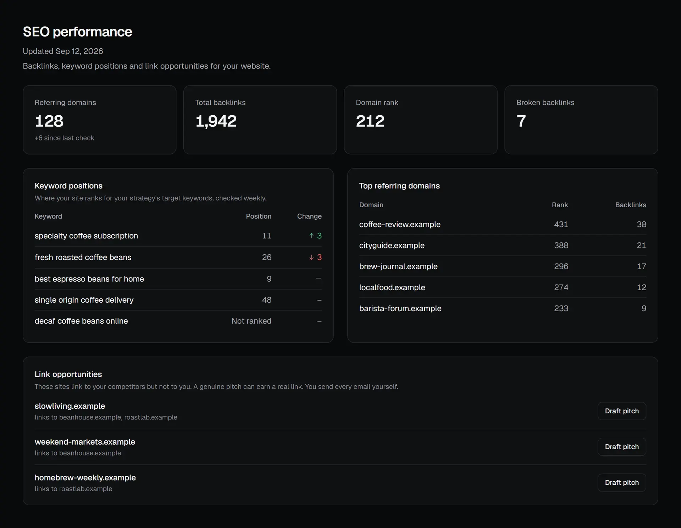This screenshot has width=681, height=528.
Task: Click the localfood.example domain
Action: [x=392, y=287]
